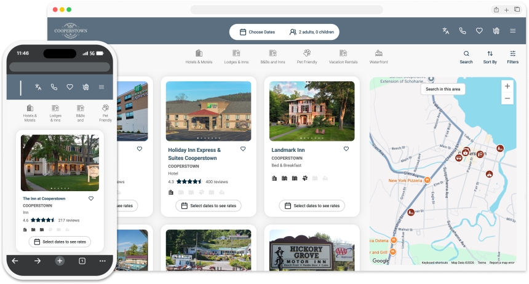
Task: Tap the heart icon in mobile header
Action: tap(70, 87)
